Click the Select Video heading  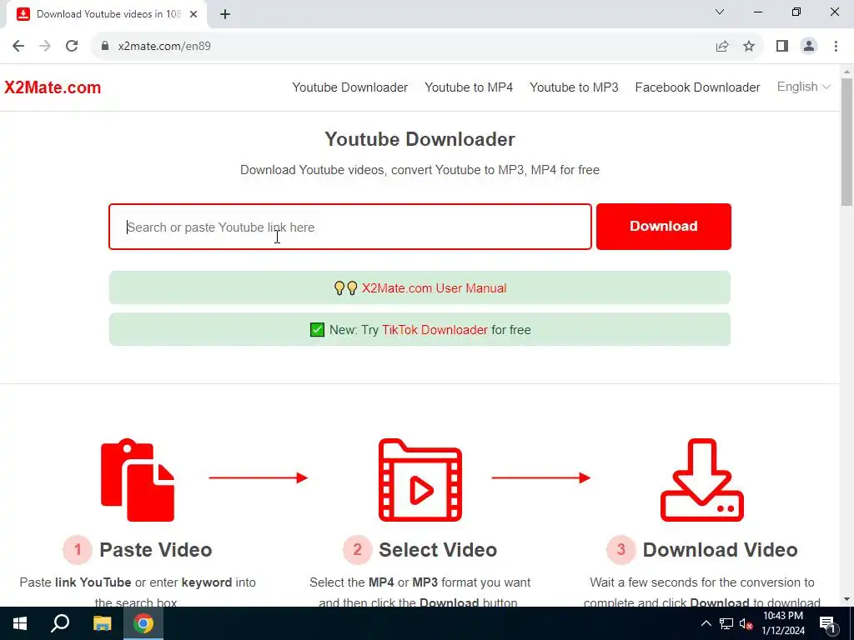[x=438, y=550]
